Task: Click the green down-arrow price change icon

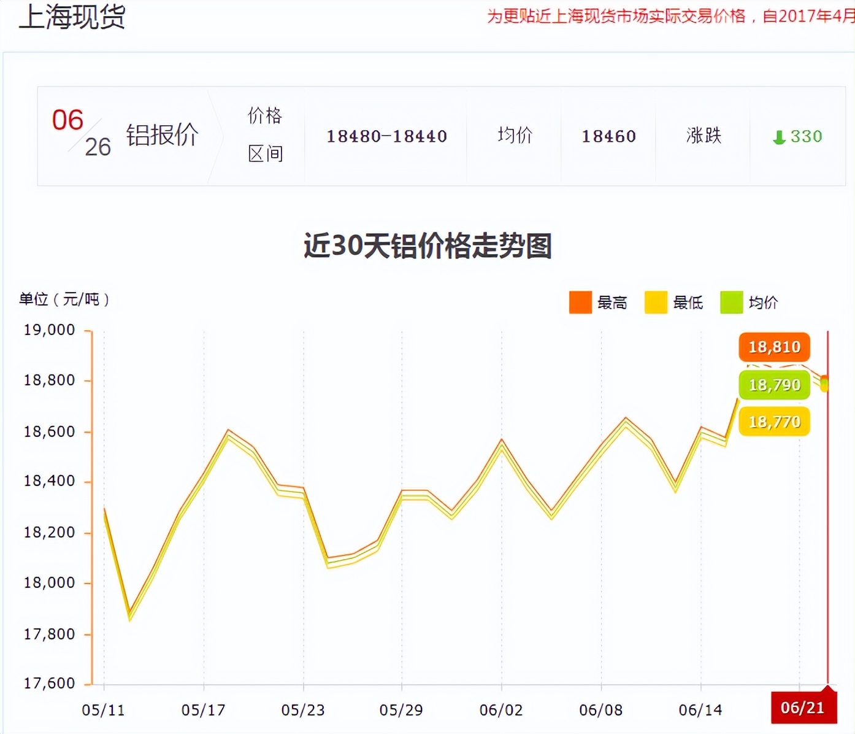Action: pyautogui.click(x=779, y=137)
